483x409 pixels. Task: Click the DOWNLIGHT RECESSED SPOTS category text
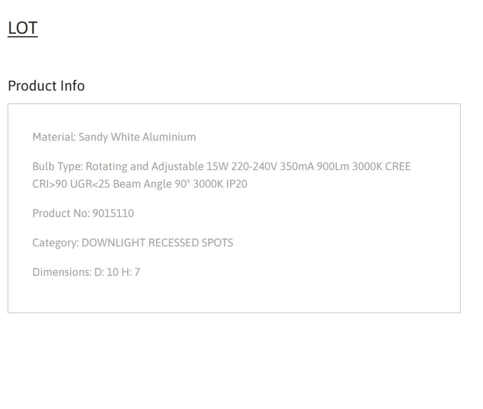coord(158,242)
